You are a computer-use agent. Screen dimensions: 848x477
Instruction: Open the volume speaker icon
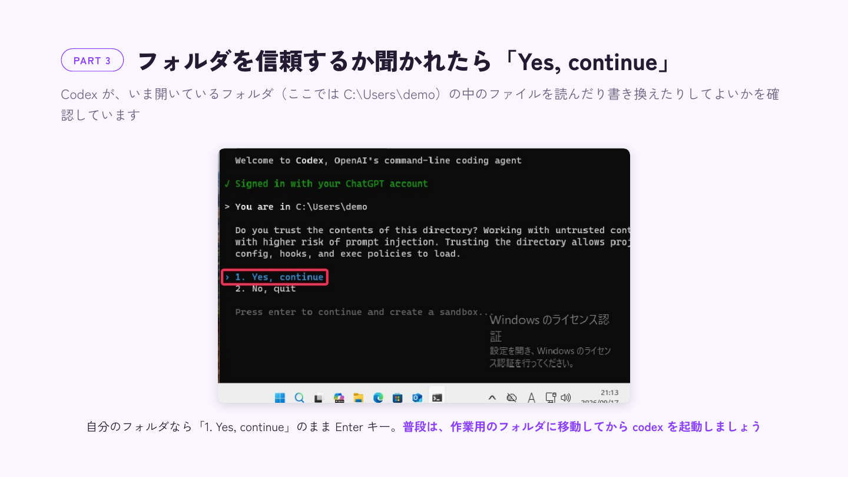pyautogui.click(x=566, y=397)
